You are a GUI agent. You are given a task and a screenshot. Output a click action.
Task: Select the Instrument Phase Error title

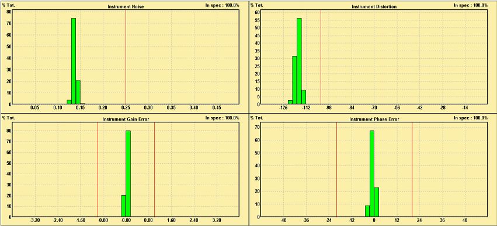point(374,119)
